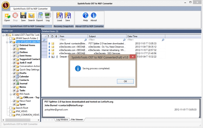Image resolution: width=203 pixels, height=128 pixels.
Task: Click the Subject filter magnifier icon
Action: (124, 40)
